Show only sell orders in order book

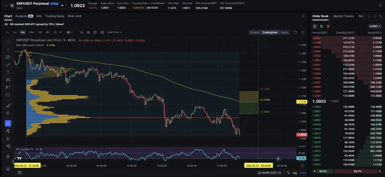point(328,26)
